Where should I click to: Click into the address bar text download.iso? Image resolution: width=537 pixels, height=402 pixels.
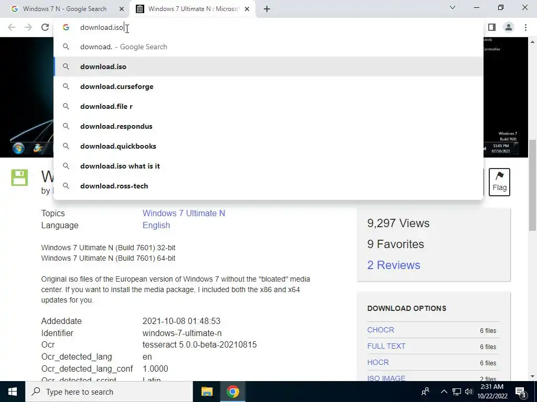pos(101,27)
